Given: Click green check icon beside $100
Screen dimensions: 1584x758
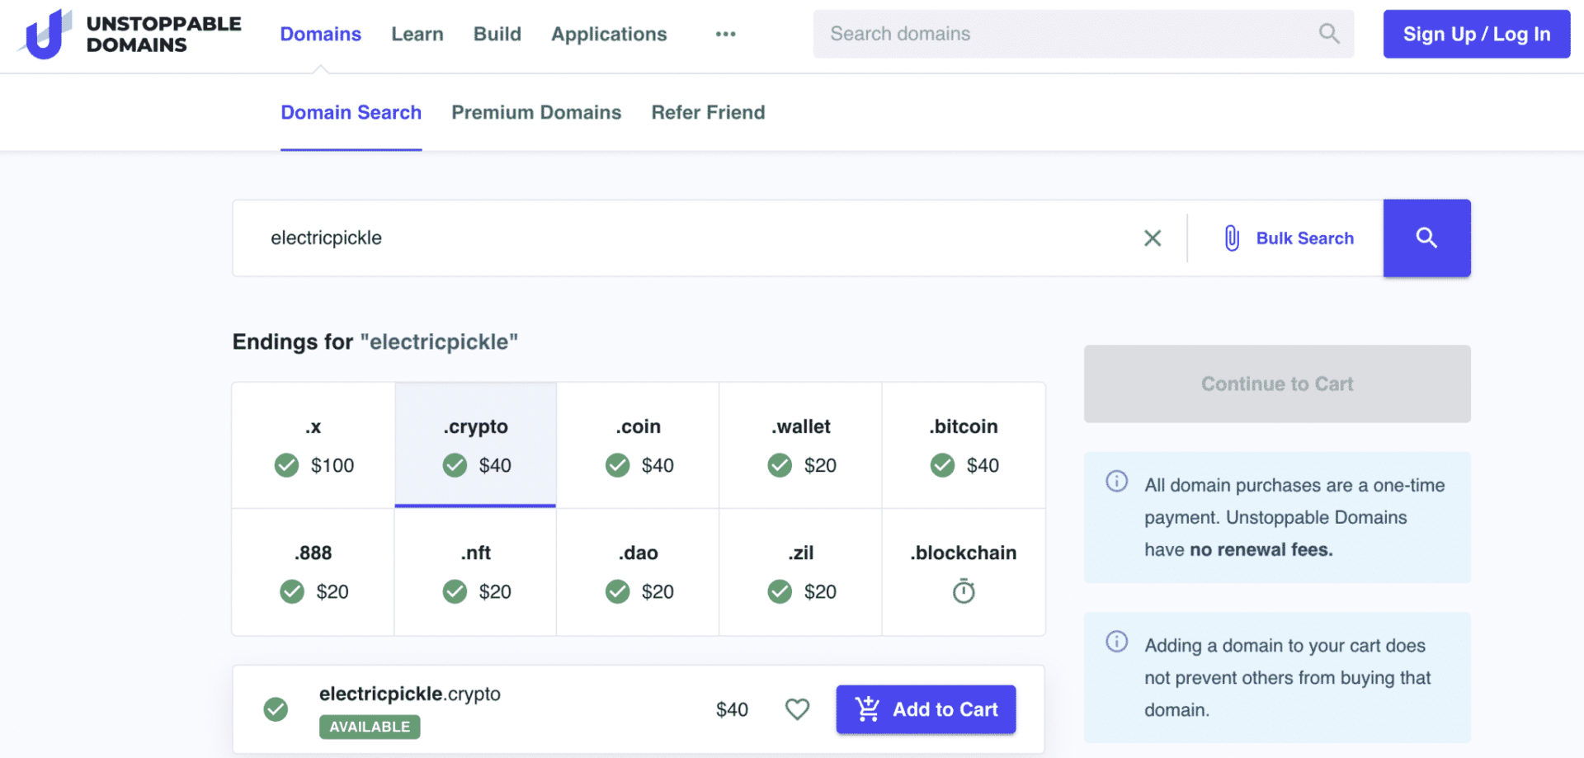Looking at the screenshot, I should [x=287, y=465].
